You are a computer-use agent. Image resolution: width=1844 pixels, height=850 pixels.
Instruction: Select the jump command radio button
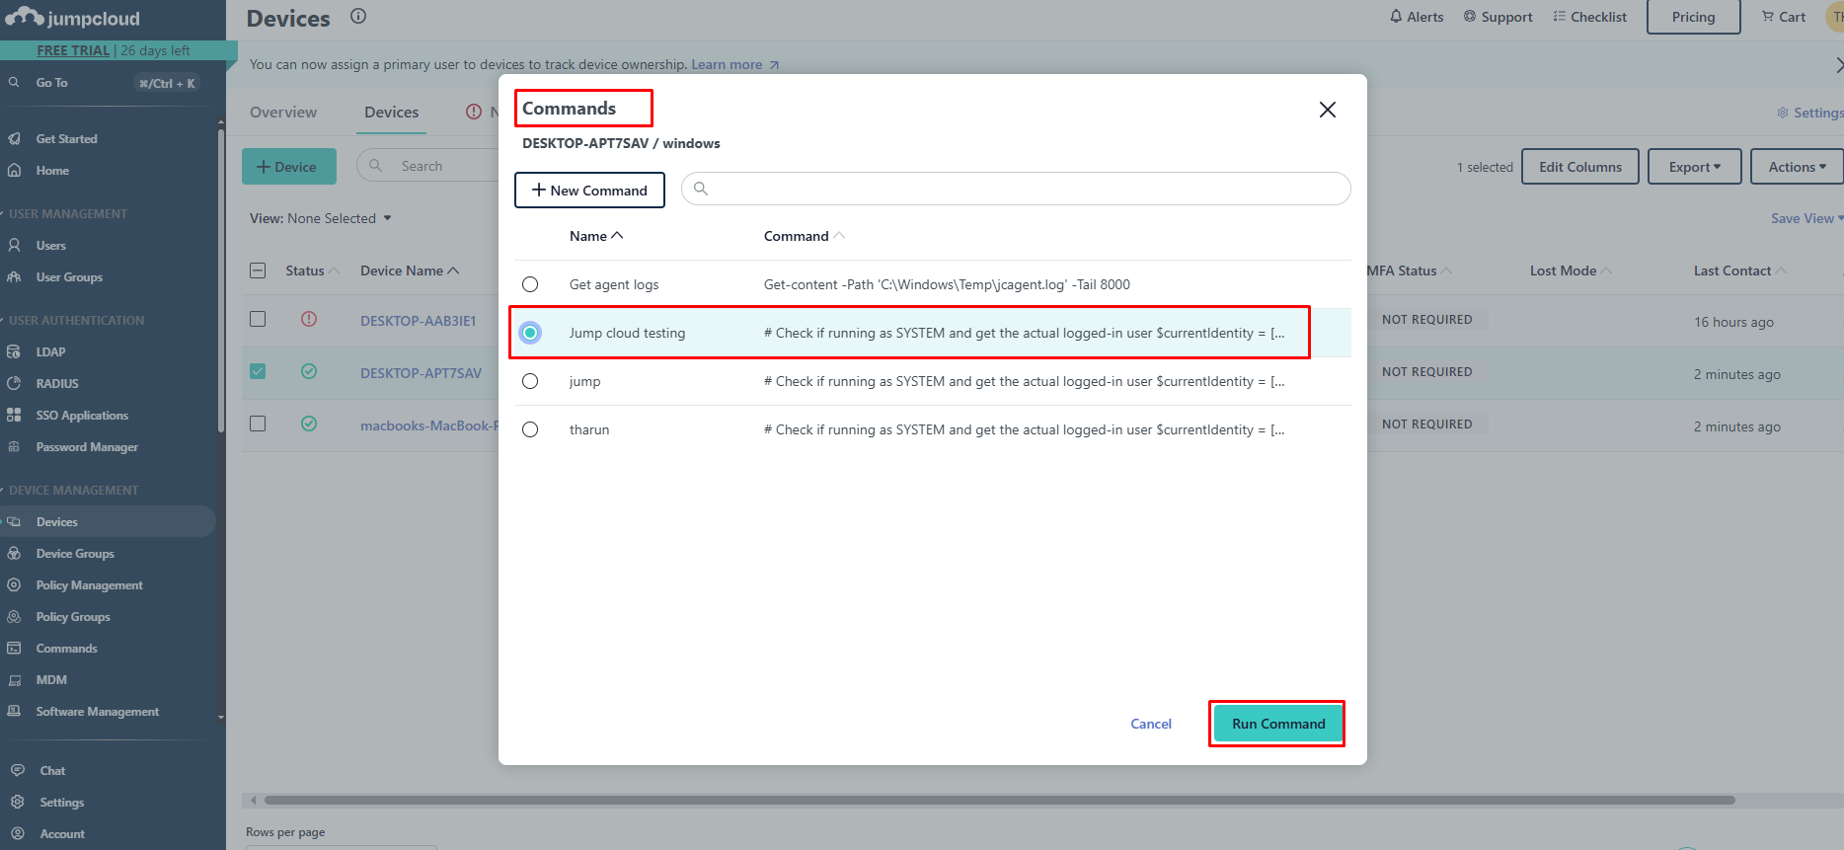[x=530, y=381]
